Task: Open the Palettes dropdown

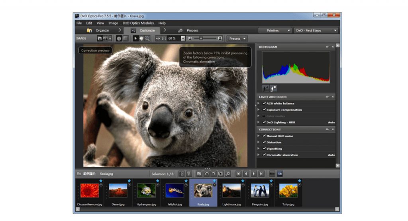Action: [275, 30]
